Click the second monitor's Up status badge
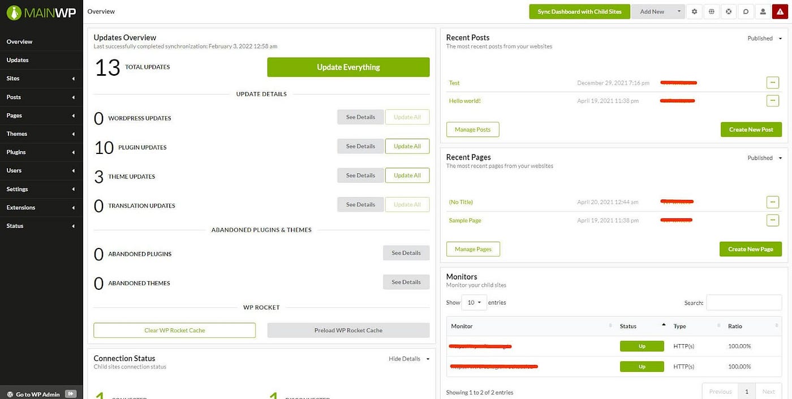 [642, 367]
